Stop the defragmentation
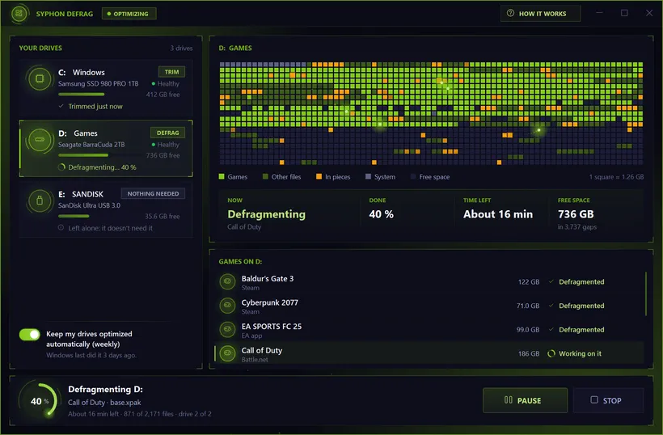The height and width of the screenshot is (435, 663). coord(609,400)
